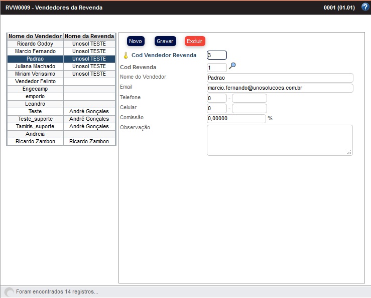
Task: Select the Ricardo Zambon vendor row
Action: pyautogui.click(x=35, y=142)
